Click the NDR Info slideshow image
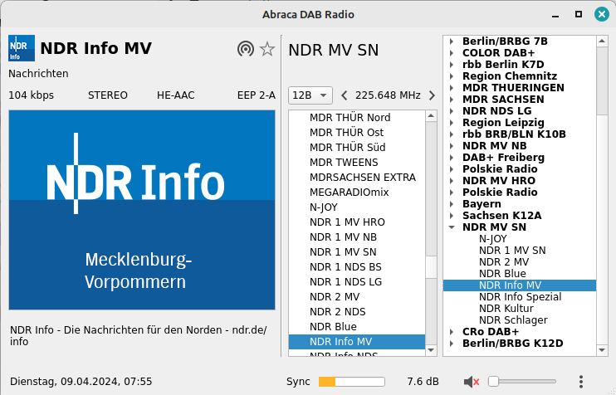 141,210
